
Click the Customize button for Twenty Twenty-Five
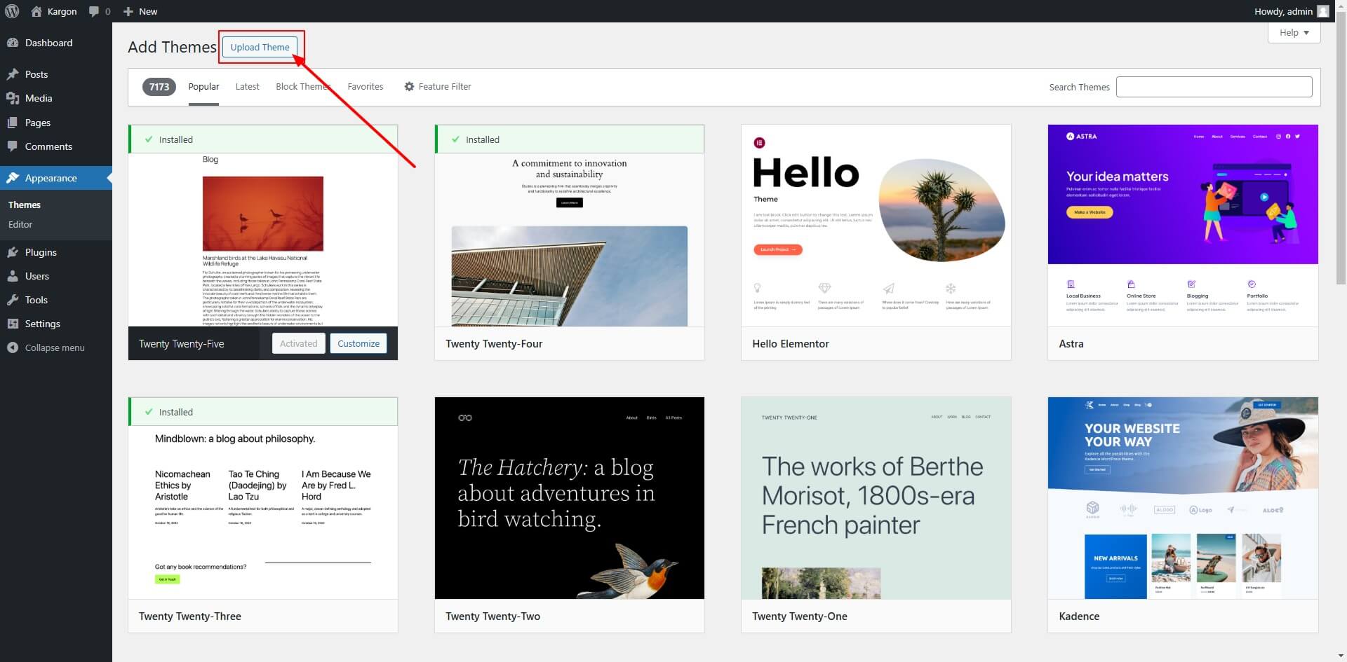coord(358,343)
